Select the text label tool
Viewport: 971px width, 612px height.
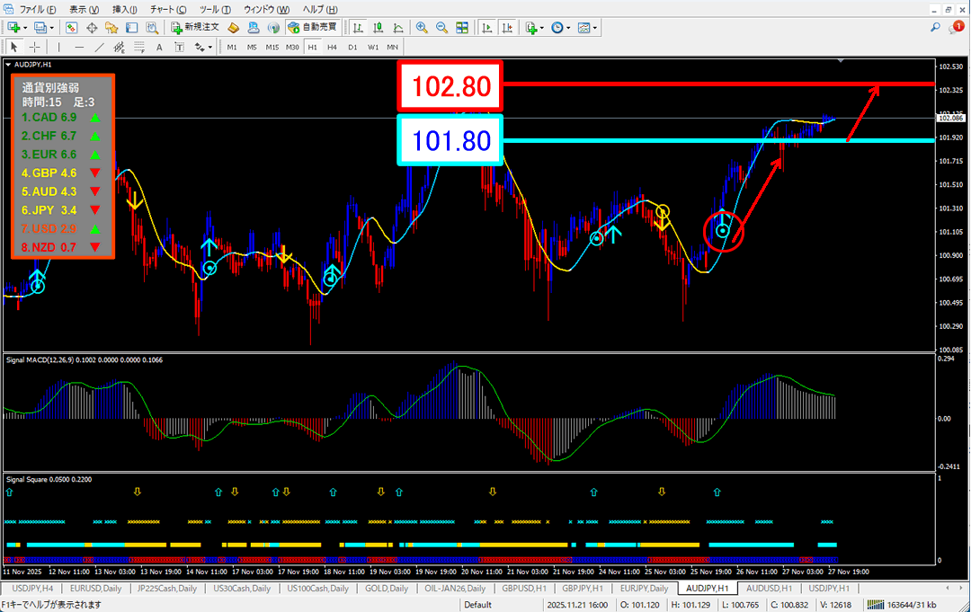click(159, 47)
